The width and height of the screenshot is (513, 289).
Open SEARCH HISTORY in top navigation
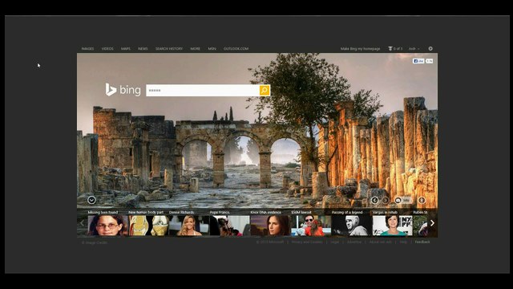[169, 49]
